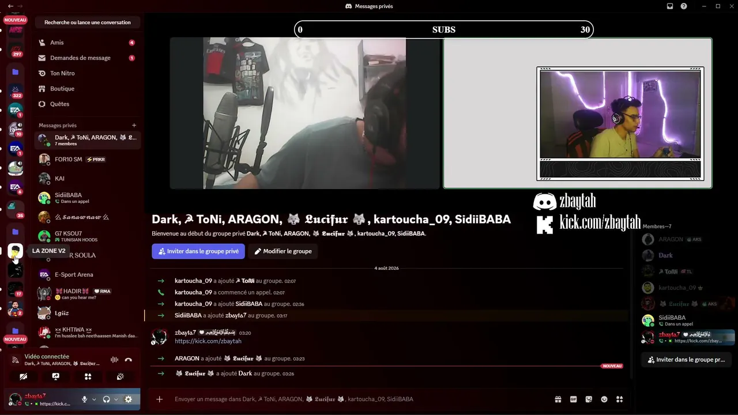This screenshot has width=738, height=415.
Task: Open the FOR10 SM conversation
Action: (x=87, y=159)
